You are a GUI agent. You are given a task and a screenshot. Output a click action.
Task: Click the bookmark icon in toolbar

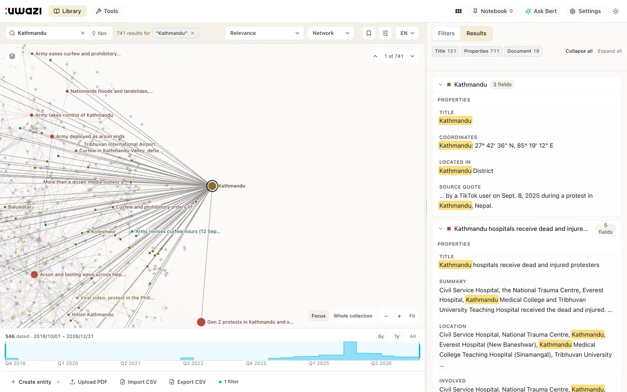369,33
